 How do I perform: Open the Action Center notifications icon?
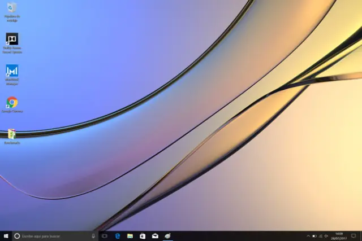(354, 236)
